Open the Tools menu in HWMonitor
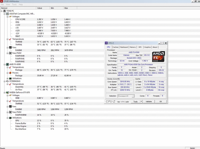The width and height of the screenshot is (200, 149). tap(14, 4)
